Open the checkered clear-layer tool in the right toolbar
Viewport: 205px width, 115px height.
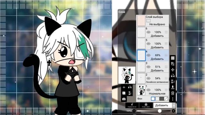[x=173, y=58]
